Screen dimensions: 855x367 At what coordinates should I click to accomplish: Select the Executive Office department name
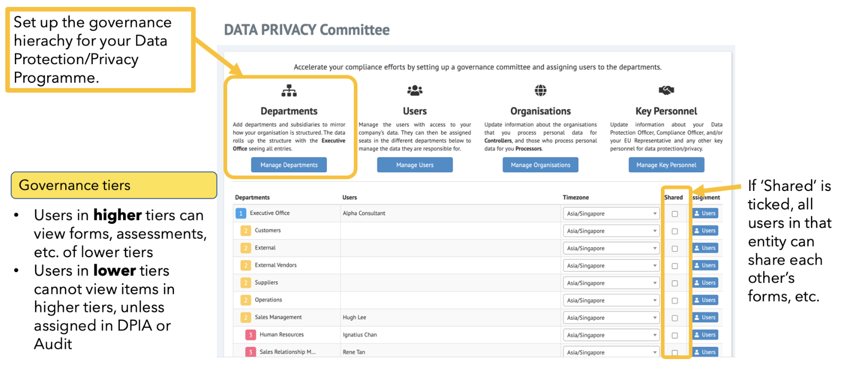point(269,213)
